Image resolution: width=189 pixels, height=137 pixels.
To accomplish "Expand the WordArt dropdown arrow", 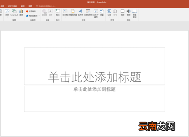I will click(81, 17).
